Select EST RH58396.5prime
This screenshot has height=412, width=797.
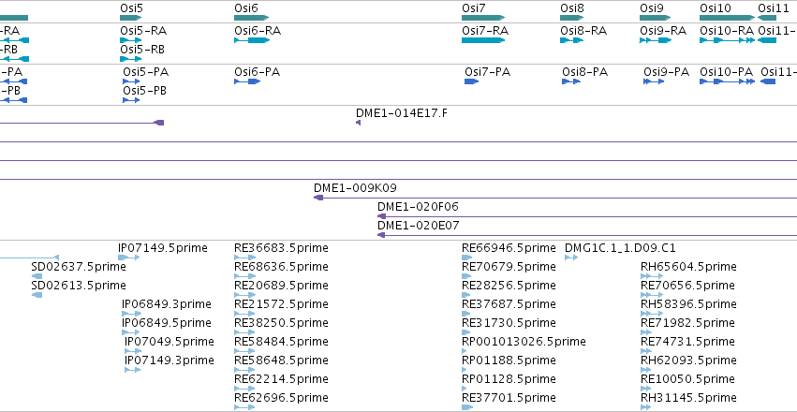(x=650, y=314)
